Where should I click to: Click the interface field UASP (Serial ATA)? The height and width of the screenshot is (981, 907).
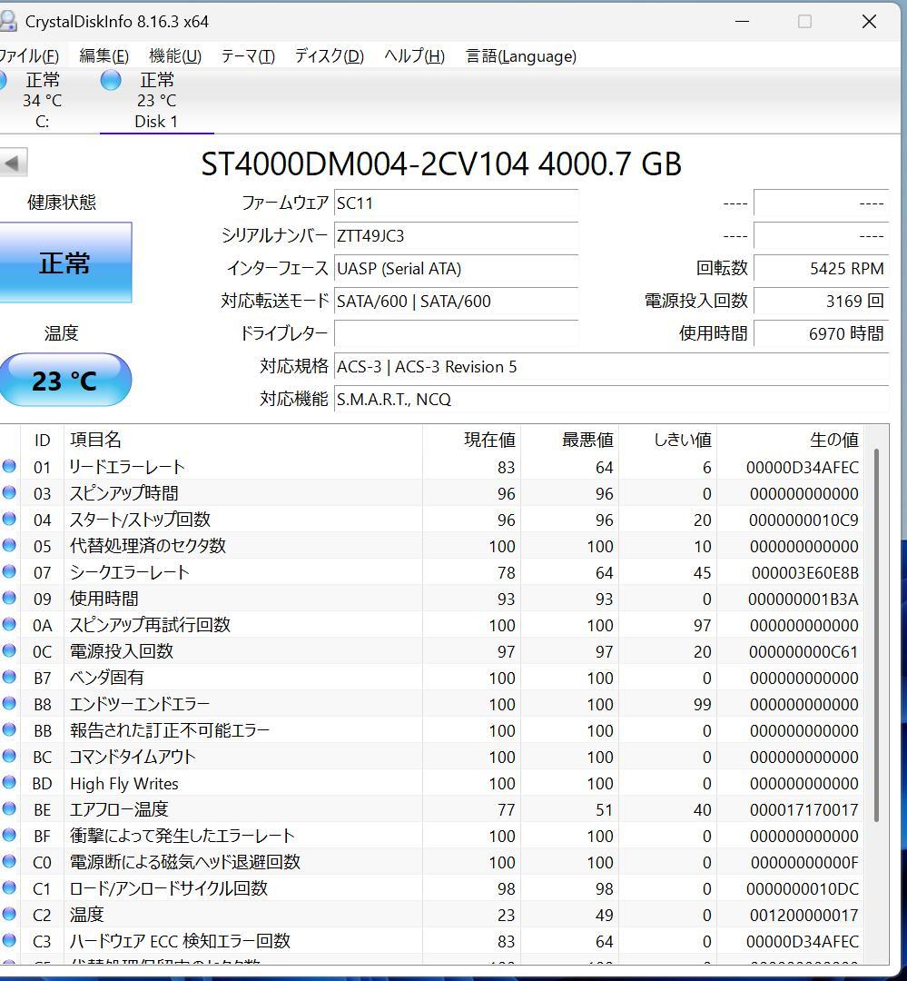456,268
